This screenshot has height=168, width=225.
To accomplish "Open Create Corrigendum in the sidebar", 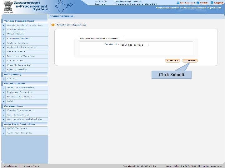I will [x=20, y=110].
